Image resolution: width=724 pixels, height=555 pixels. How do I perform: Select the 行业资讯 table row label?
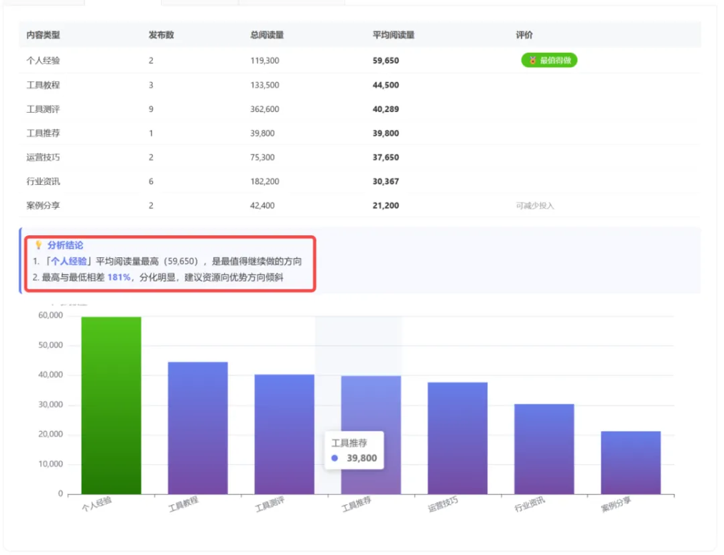click(43, 182)
